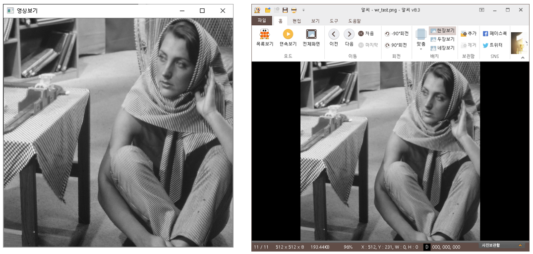
Task: Click the 96% zoom level
Action: (x=348, y=247)
